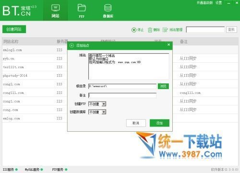Click the 域名管理 edit icon
Screen dimensions: 240x173
pyautogui.click(x=165, y=30)
